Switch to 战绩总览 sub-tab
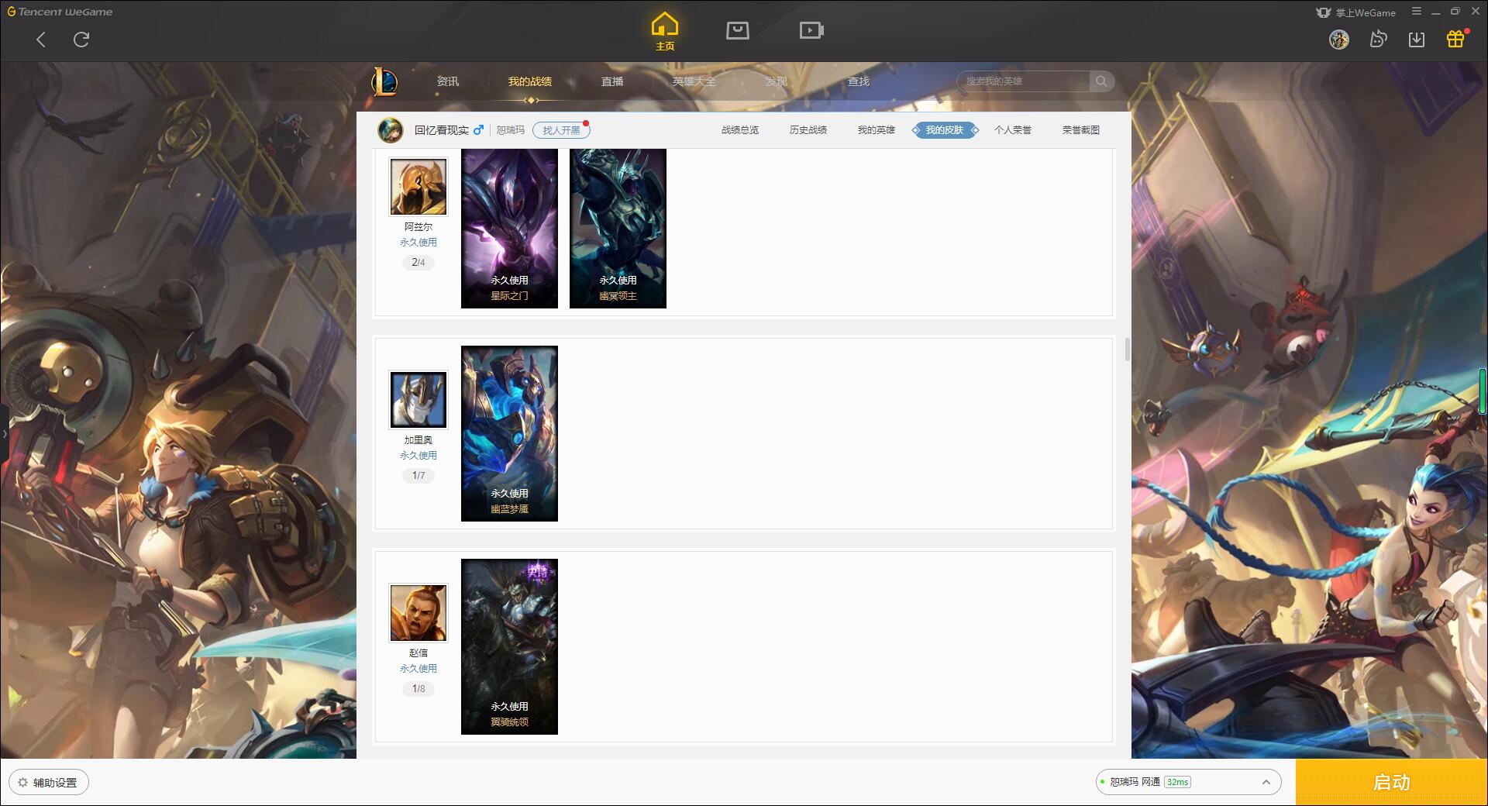This screenshot has width=1488, height=806. point(740,130)
